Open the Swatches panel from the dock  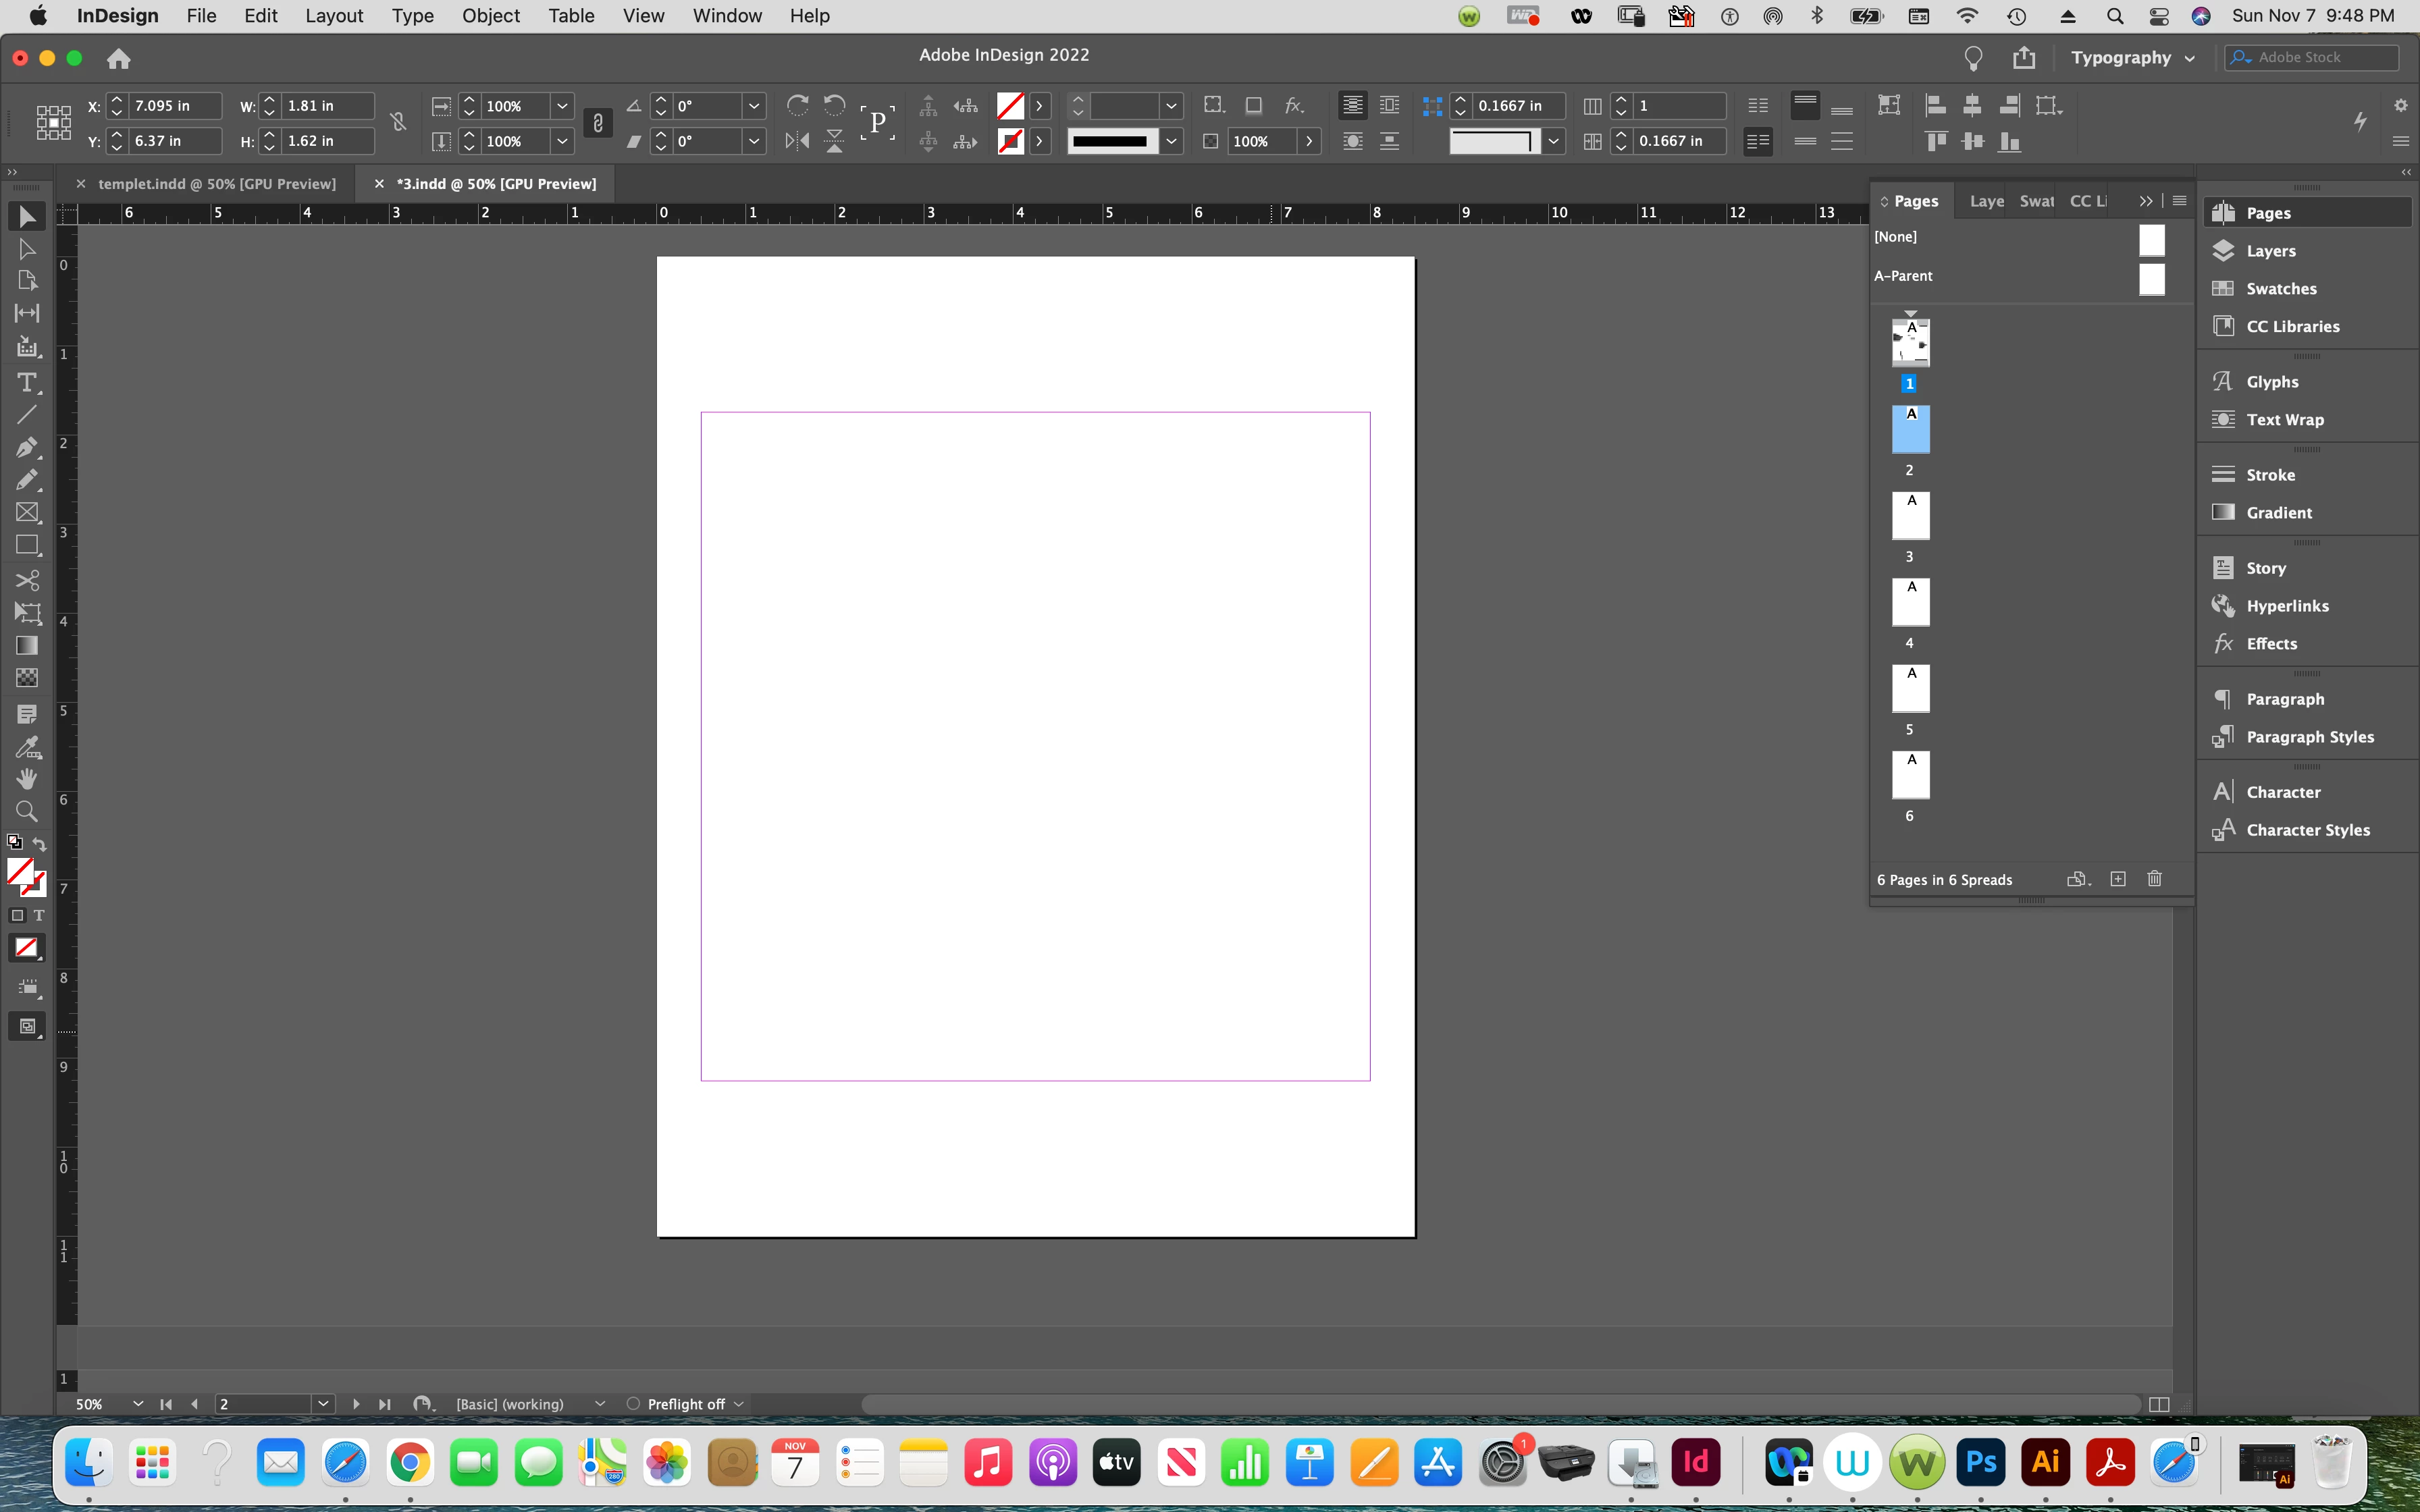click(x=2280, y=289)
